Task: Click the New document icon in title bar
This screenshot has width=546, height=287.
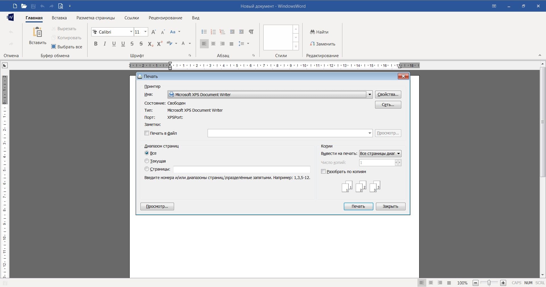Action: [x=15, y=6]
